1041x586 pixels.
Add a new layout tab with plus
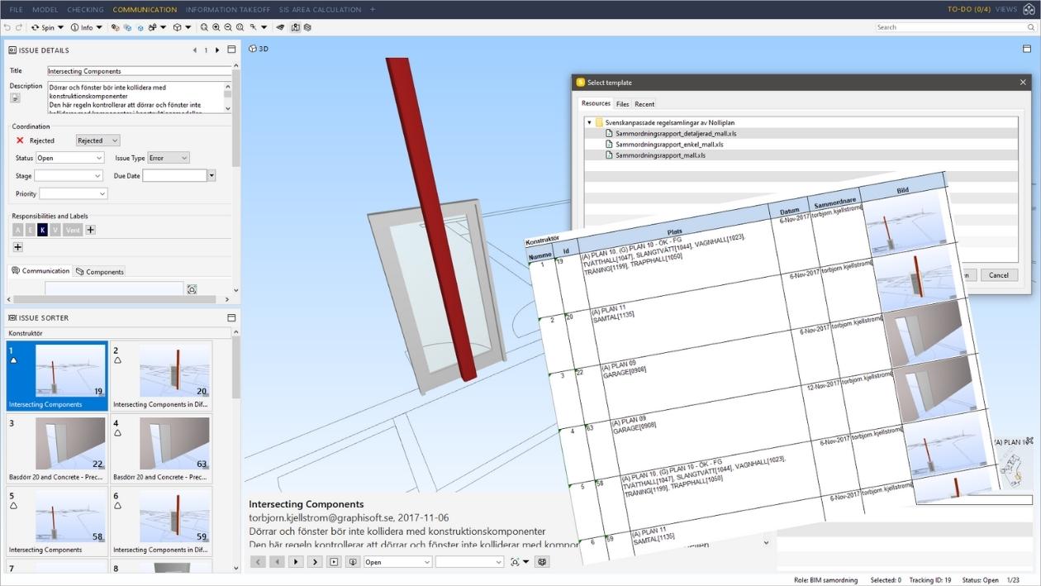click(373, 10)
